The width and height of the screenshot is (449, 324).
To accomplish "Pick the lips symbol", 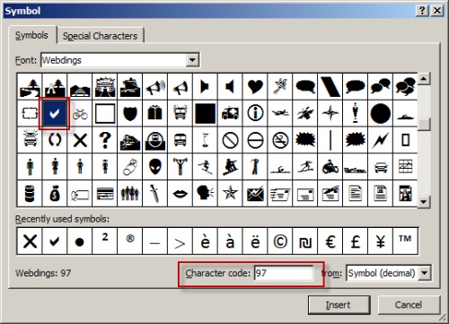I will point(180,194).
